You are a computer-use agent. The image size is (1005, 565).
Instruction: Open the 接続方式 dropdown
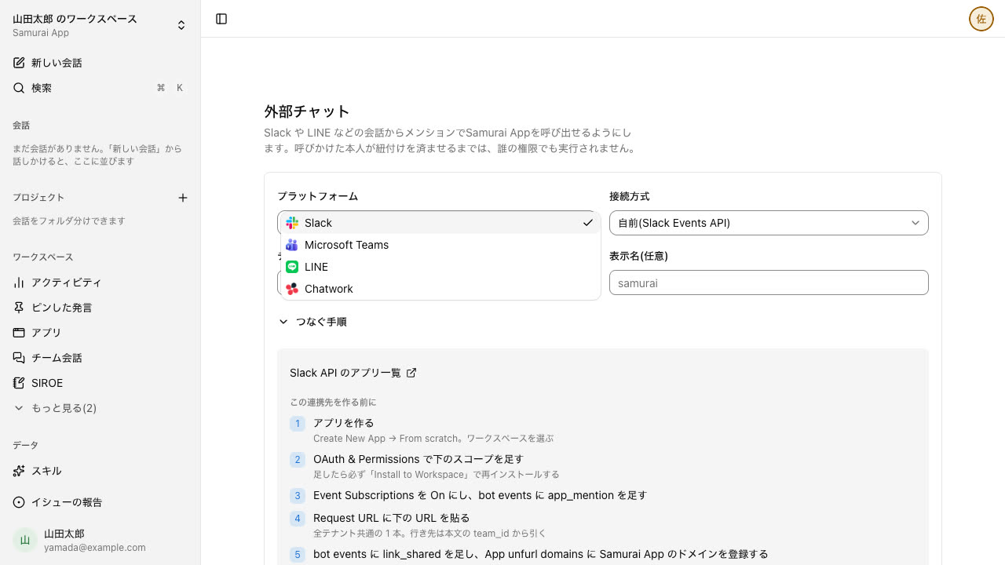[769, 223]
